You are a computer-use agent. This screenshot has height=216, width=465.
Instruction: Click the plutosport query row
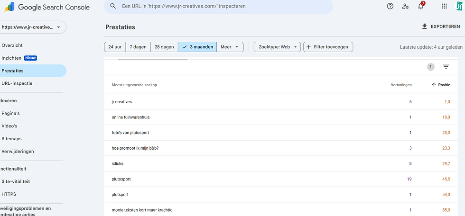click(121, 179)
